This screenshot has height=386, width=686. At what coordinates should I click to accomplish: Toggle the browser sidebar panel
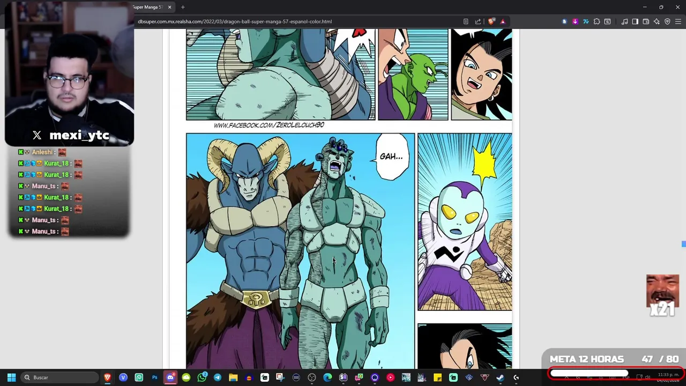[635, 21]
